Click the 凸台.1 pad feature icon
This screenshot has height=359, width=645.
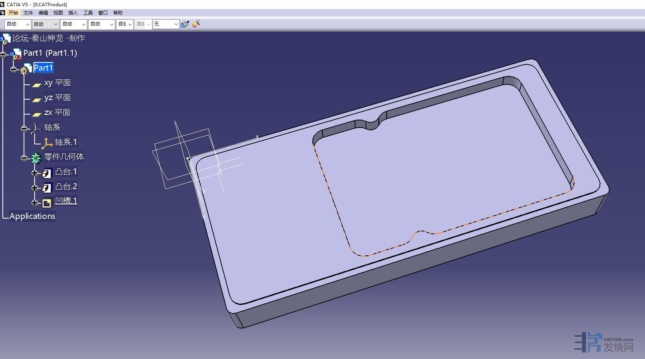pyautogui.click(x=47, y=173)
